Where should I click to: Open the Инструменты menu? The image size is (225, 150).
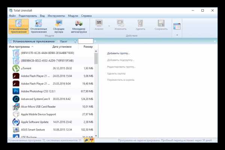(56, 16)
